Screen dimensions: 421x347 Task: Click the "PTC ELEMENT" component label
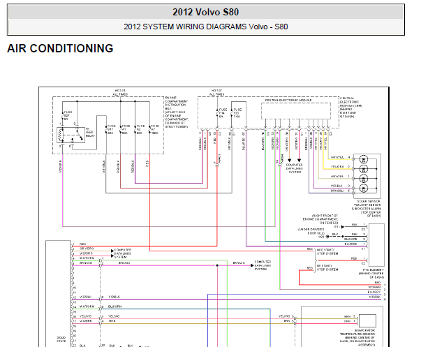[x=371, y=274]
